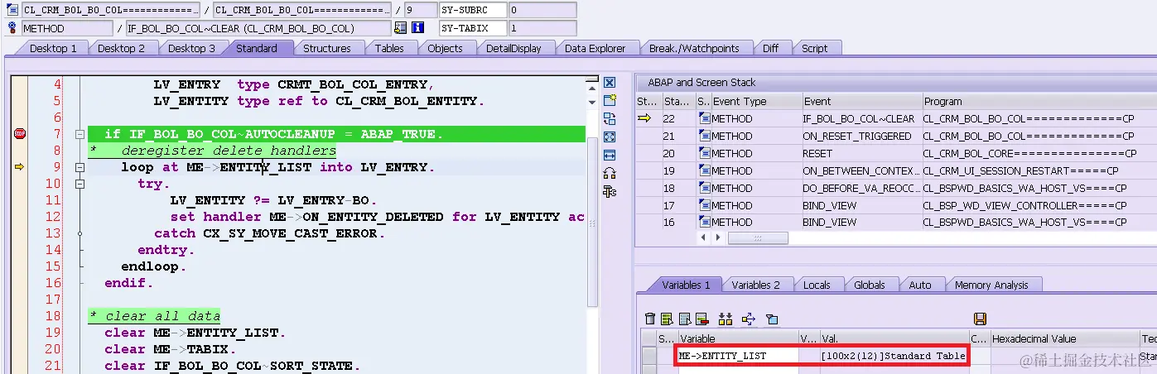
Task: Click the stack table's scroll right arrow
Action: [719, 237]
